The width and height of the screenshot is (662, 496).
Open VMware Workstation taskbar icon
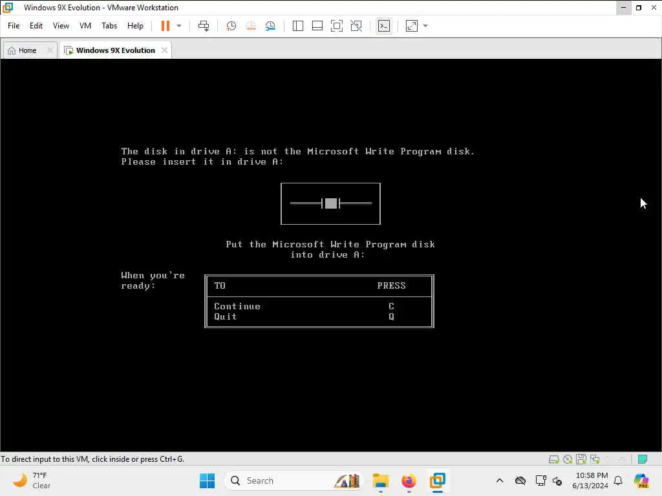[438, 480]
